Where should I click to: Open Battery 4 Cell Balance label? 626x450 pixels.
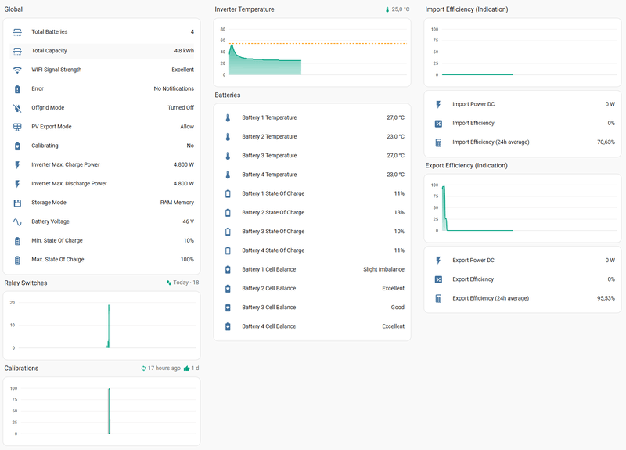(268, 326)
